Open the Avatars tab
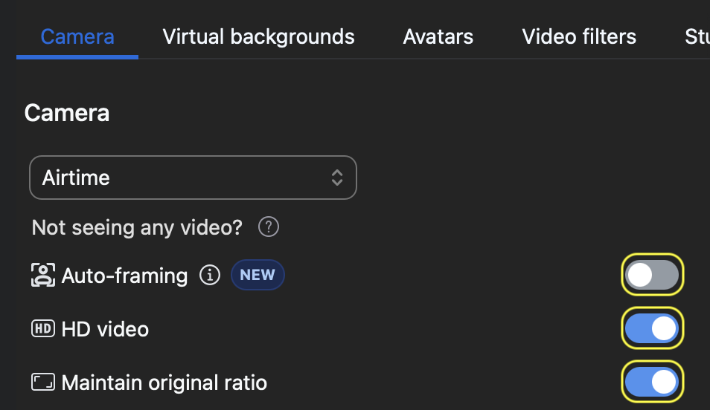The height and width of the screenshot is (410, 710). [x=438, y=36]
